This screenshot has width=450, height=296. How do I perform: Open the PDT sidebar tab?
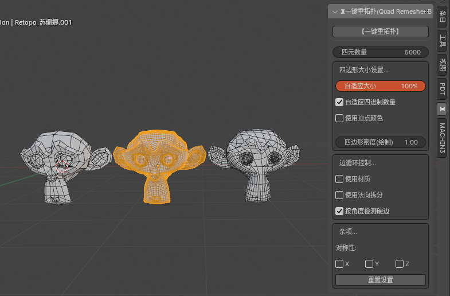click(x=442, y=88)
